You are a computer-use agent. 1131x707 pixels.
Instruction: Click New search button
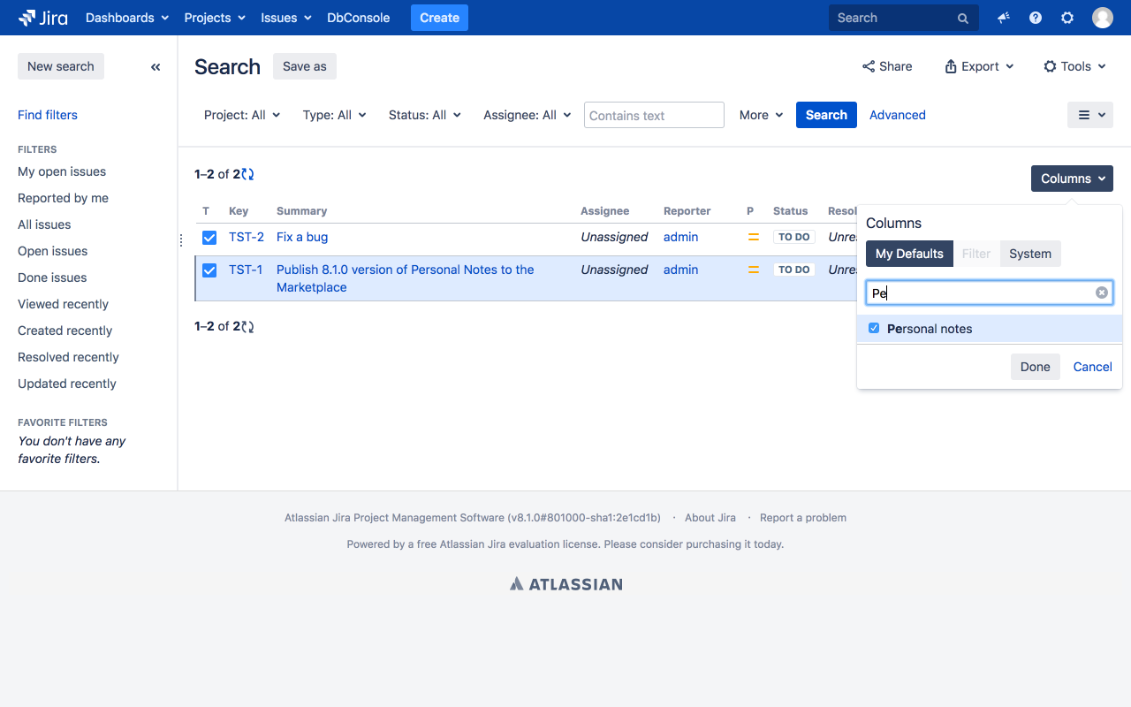(61, 66)
